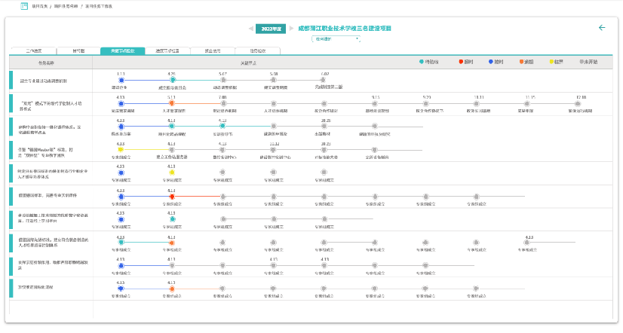Viewport: 623px width, 333px height.
Task: Click the orange 5.11 node in second row
Action: point(172,103)
